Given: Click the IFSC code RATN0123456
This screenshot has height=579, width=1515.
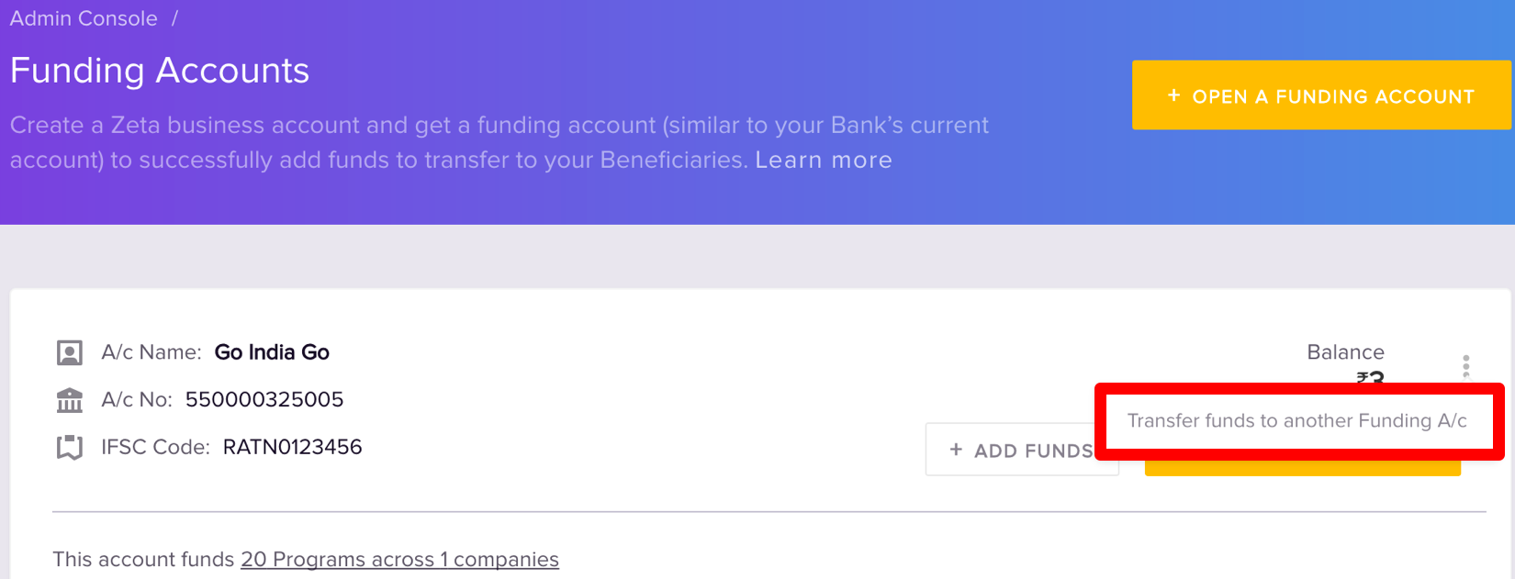Looking at the screenshot, I should coord(293,447).
